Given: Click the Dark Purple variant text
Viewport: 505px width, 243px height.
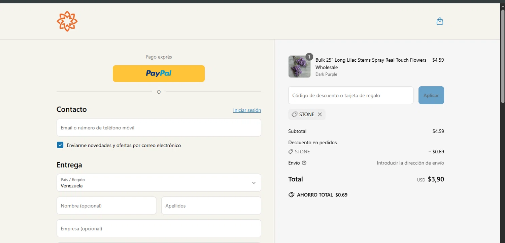Looking at the screenshot, I should [x=326, y=74].
